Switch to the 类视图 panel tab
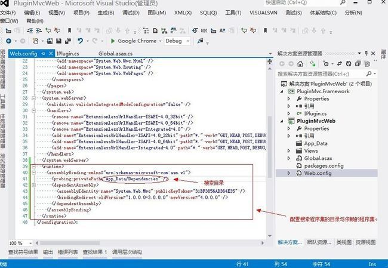Viewport: 388px width, 268px height. 344,242
